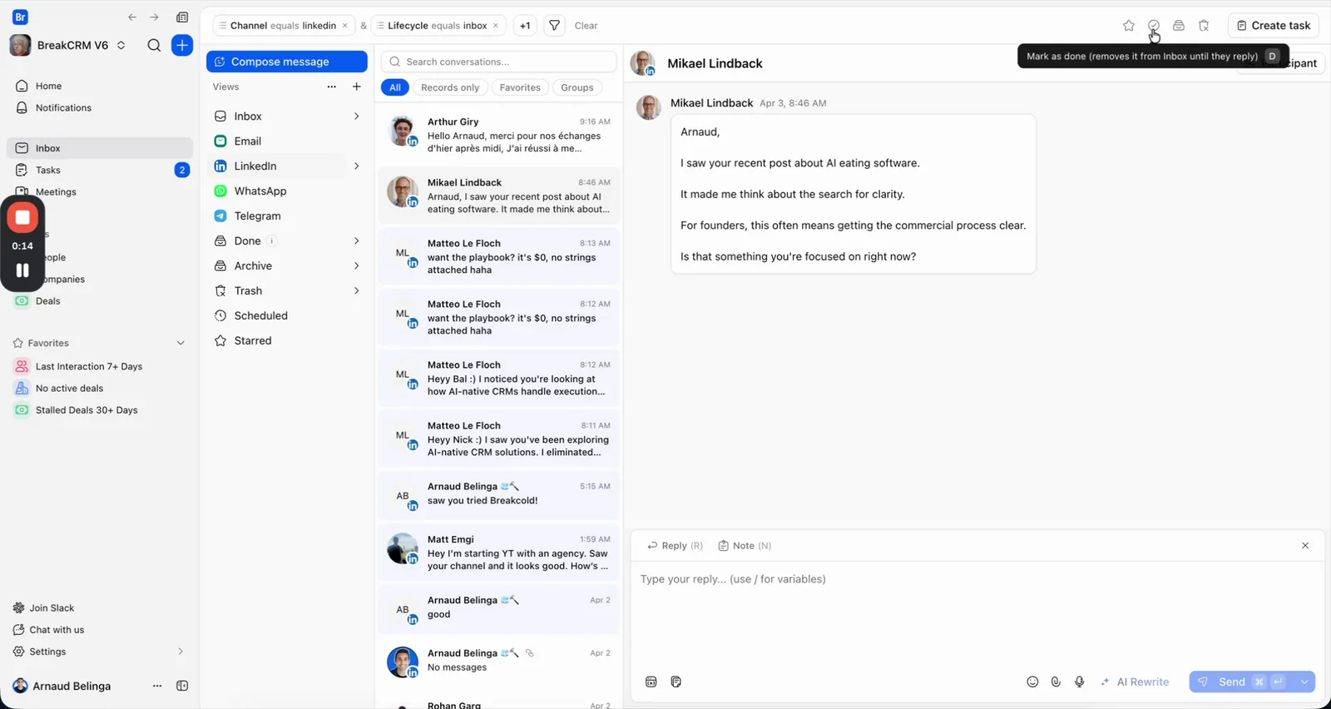The width and height of the screenshot is (1331, 709).
Task: Clear all filters with the Clear link
Action: click(x=586, y=26)
